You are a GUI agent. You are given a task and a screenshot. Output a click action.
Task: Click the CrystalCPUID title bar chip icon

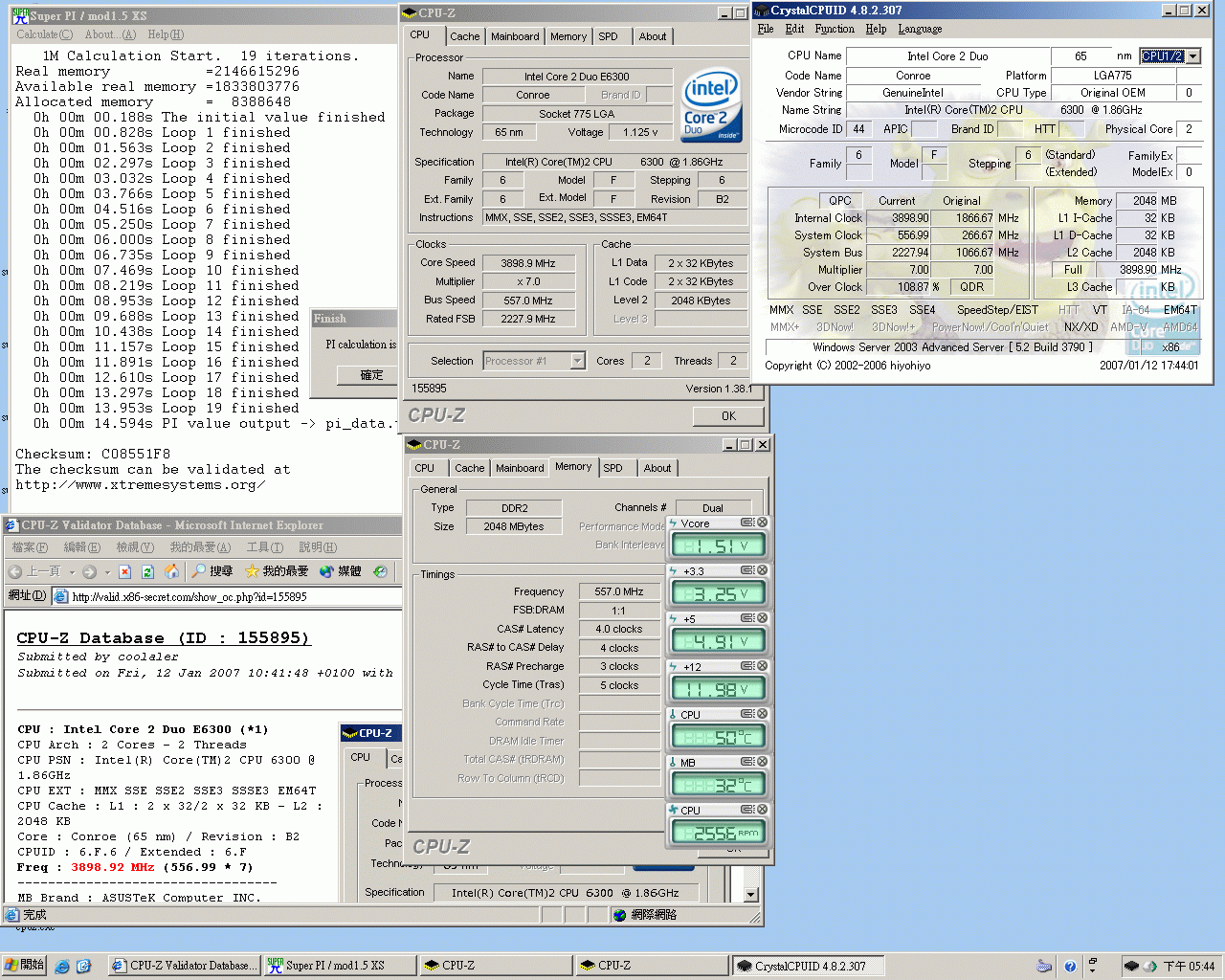pos(762,11)
